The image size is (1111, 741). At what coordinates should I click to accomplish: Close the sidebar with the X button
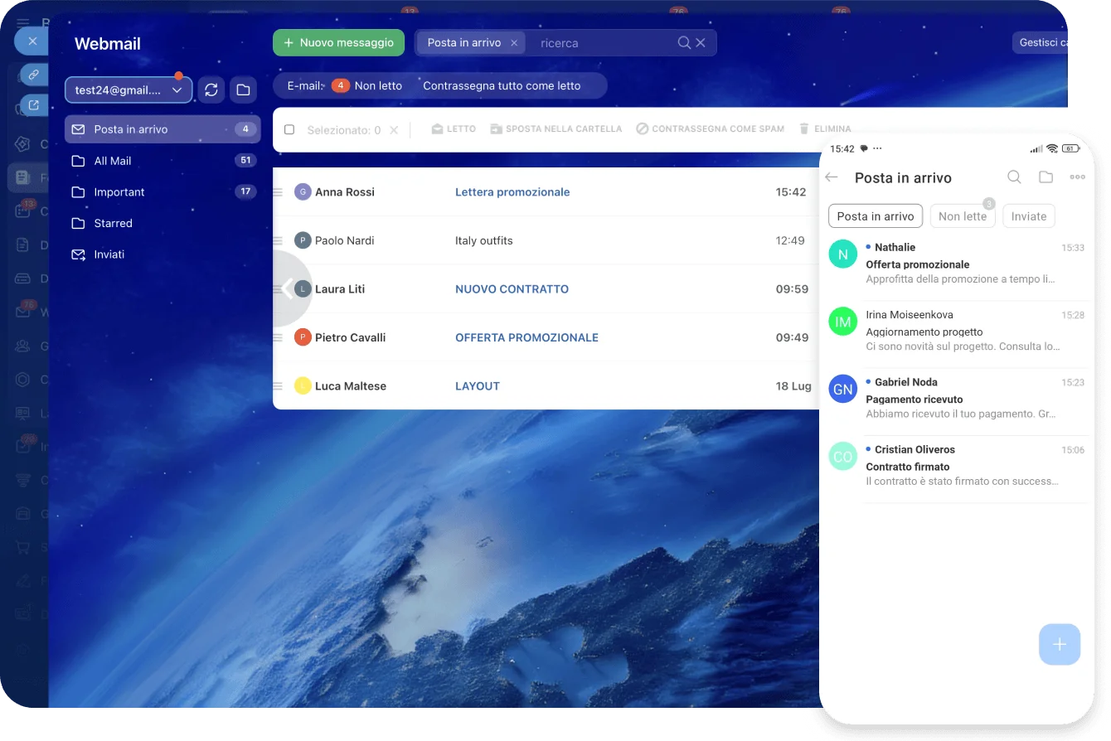[32, 41]
